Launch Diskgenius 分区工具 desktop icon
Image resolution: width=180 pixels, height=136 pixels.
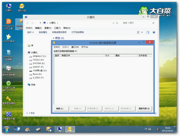point(9,24)
